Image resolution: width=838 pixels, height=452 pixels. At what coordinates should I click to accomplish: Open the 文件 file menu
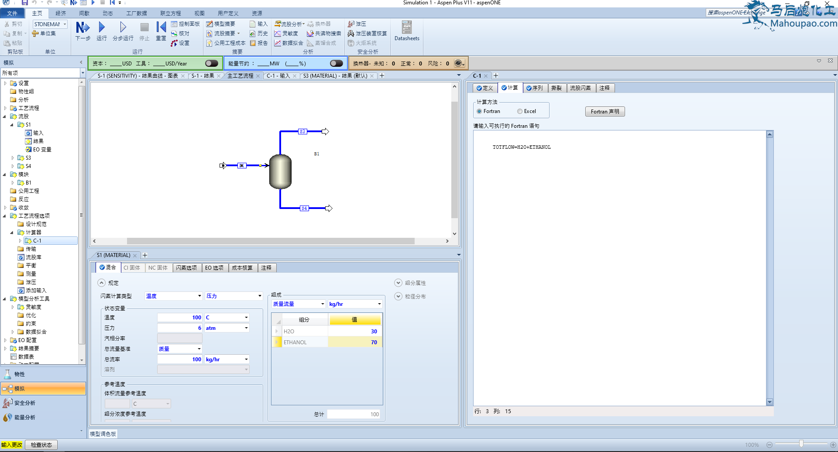point(12,14)
